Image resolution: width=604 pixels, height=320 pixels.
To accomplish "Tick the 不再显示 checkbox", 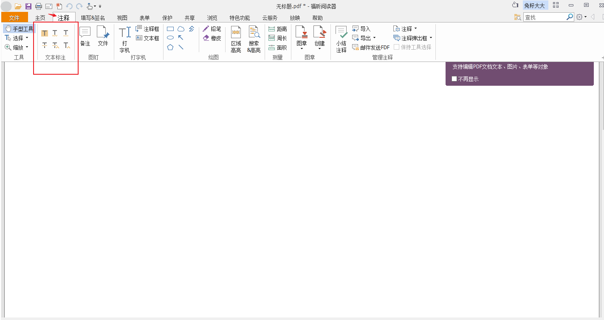I will click(454, 79).
